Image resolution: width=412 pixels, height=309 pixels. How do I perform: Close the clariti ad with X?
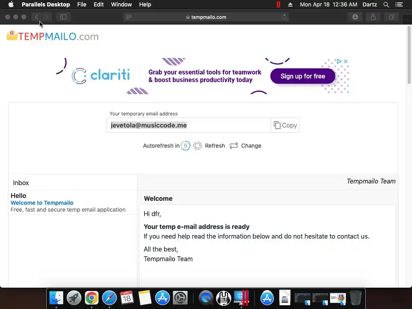(346, 61)
